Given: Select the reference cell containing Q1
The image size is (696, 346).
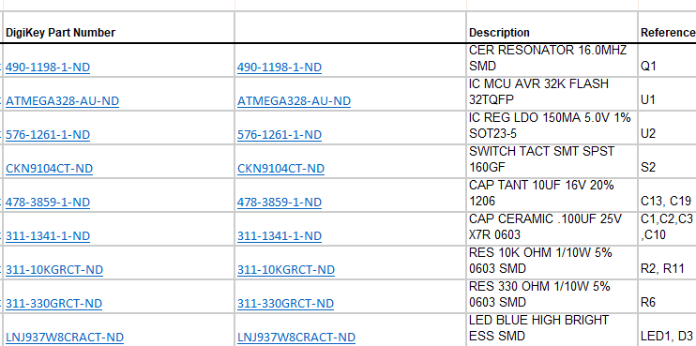Looking at the screenshot, I should tap(667, 60).
